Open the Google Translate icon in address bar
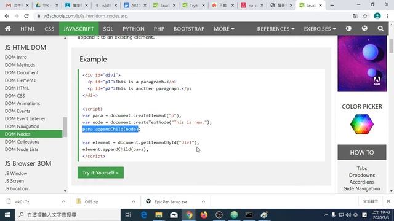Viewport: 394px width, 221px height. (355, 16)
